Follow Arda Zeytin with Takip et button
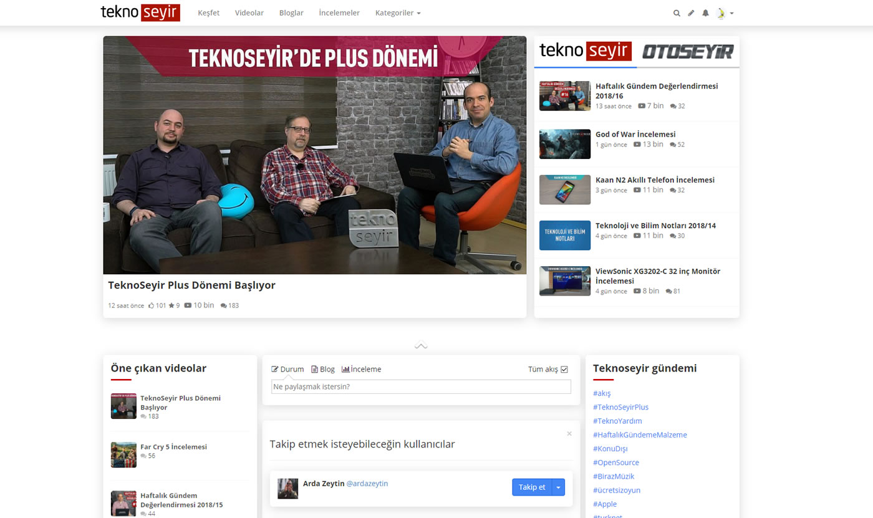 pos(532,487)
